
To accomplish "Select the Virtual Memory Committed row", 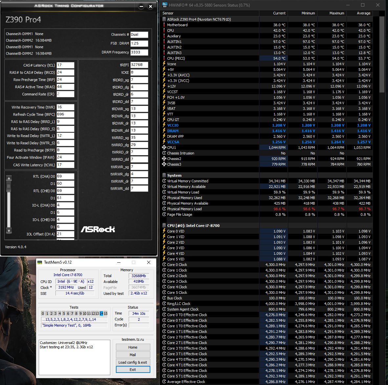I will click(266, 181).
